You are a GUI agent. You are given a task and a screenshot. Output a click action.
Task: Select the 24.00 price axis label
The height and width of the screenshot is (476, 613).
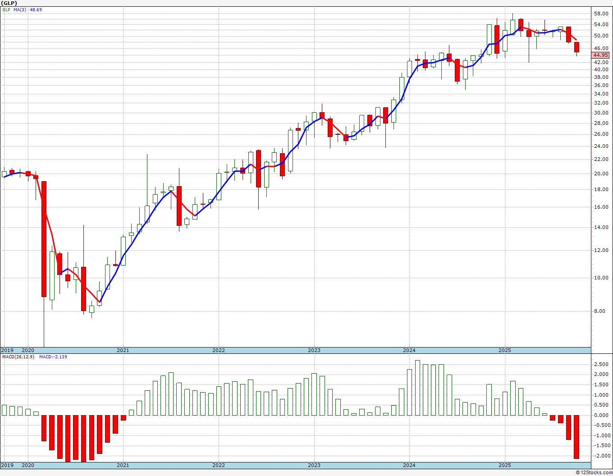click(601, 146)
